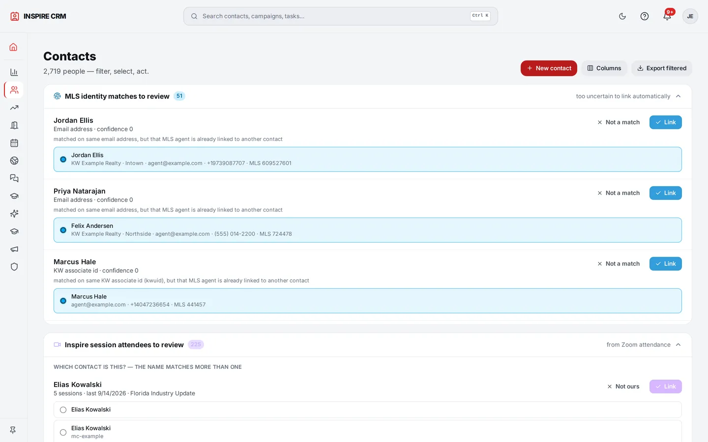This screenshot has width=708, height=442.
Task: Link the Marcus Hale match
Action: pyautogui.click(x=666, y=264)
